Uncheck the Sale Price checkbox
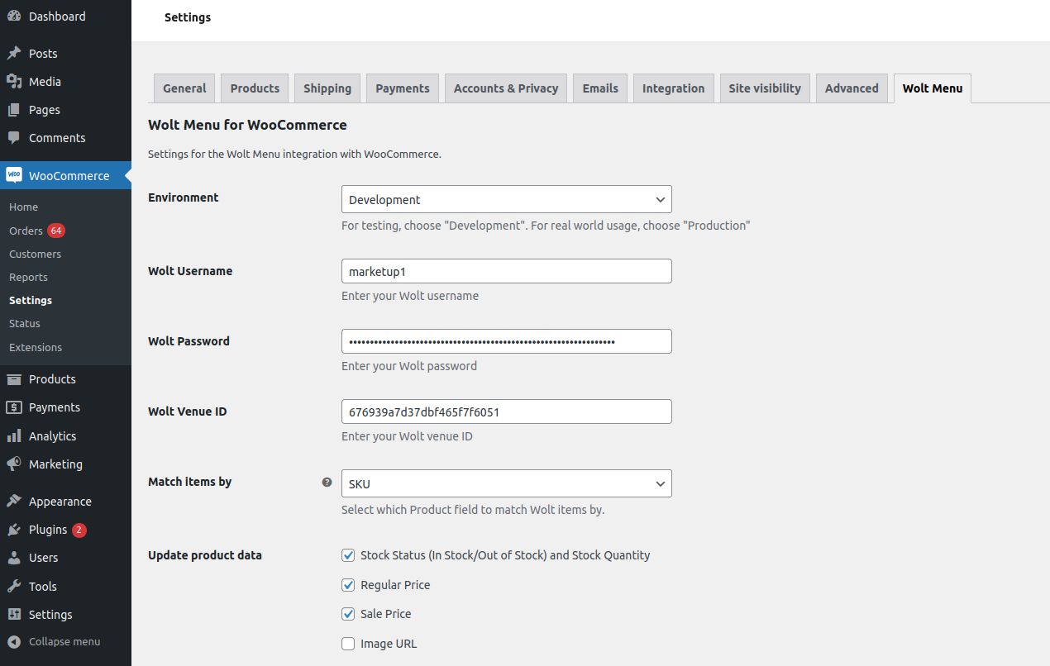The width and height of the screenshot is (1050, 666). pos(348,614)
